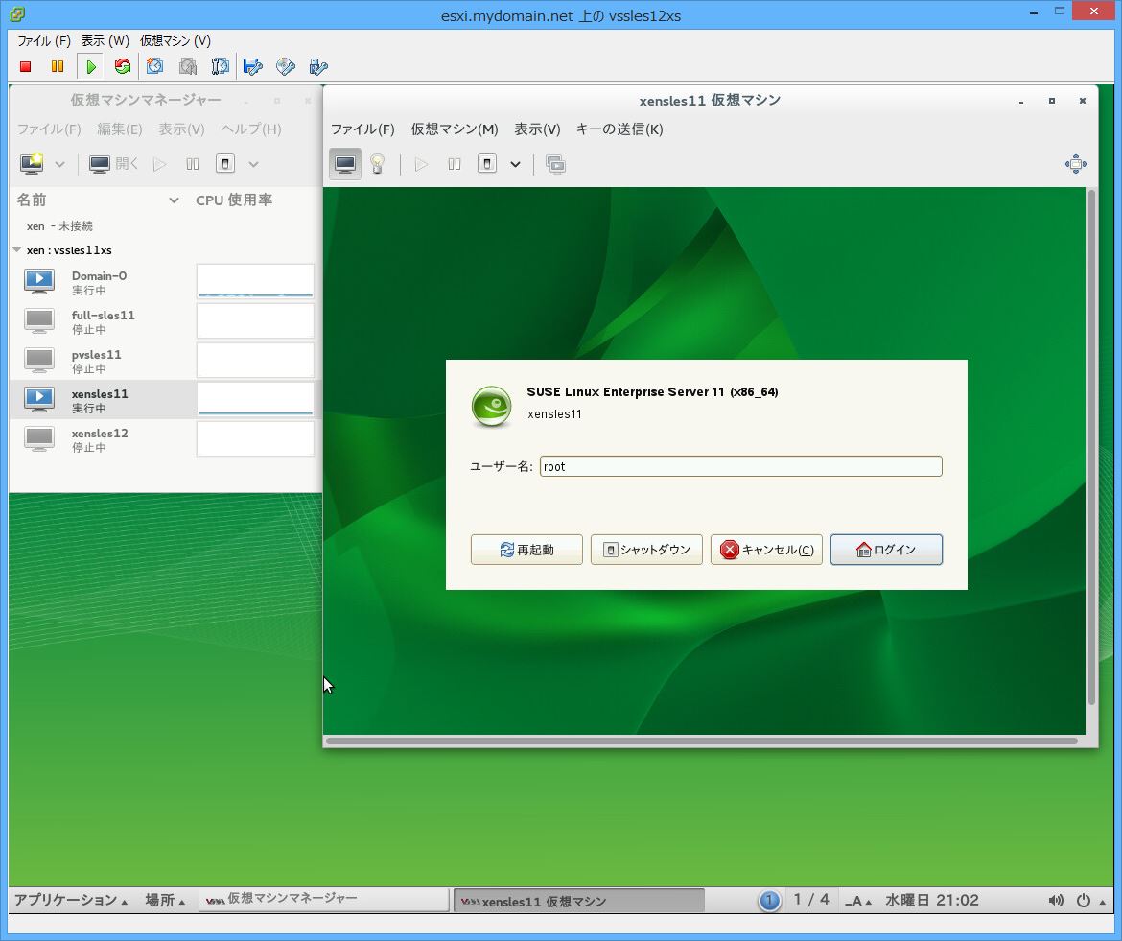
Task: Click the run play icon in Virtual Machine Manager toolbar
Action: pyautogui.click(x=159, y=165)
